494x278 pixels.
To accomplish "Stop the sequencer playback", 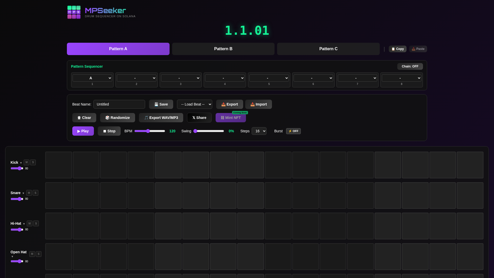I will (x=109, y=131).
